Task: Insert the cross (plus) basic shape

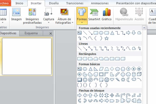Action: (x=123, y=74)
